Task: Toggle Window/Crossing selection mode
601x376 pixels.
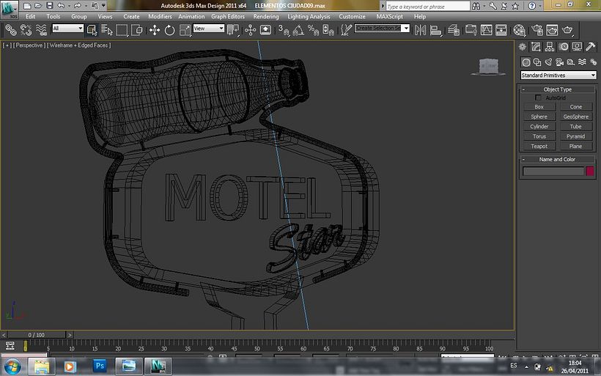Action: tap(137, 30)
